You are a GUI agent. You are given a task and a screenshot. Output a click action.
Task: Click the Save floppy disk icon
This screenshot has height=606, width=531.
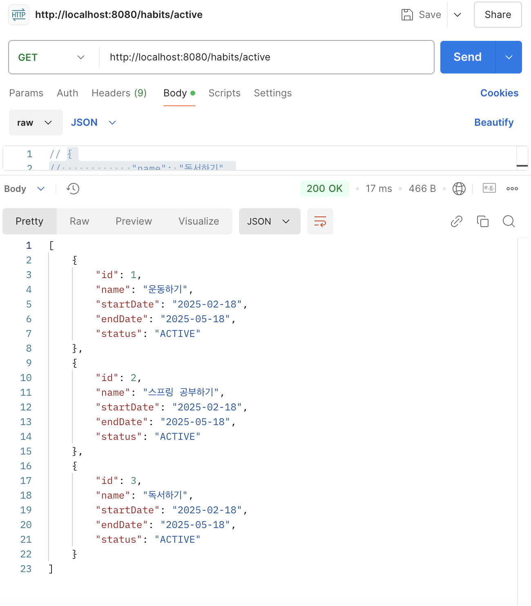point(407,15)
